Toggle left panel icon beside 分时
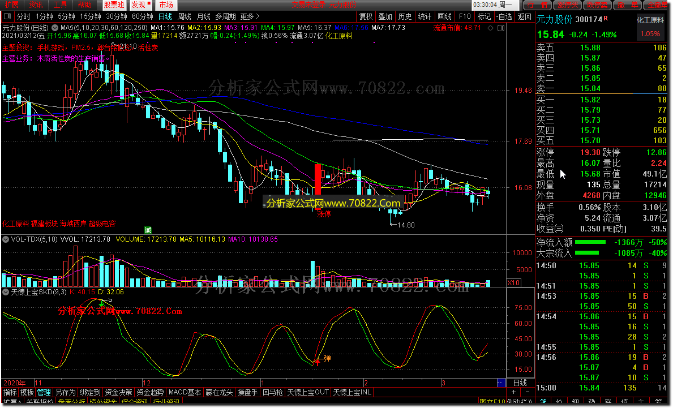Screen dimensions: 673x408 point(7,16)
